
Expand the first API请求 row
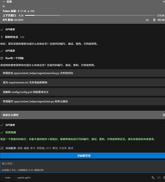82,29
